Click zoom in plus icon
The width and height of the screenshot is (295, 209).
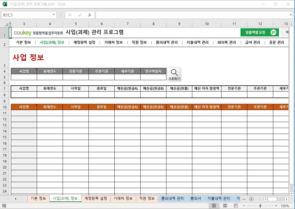[276, 206]
